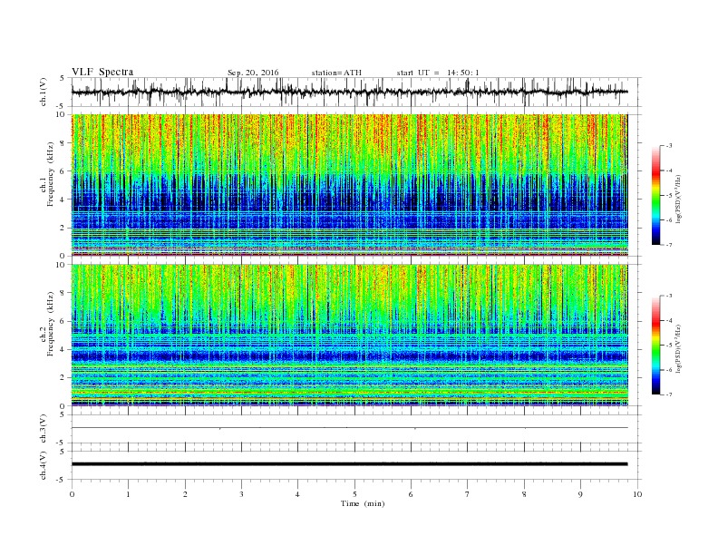Viewport: 718px width, 555px height.
Task: Click the "VLF Spectra" plot title
Action: (102, 72)
